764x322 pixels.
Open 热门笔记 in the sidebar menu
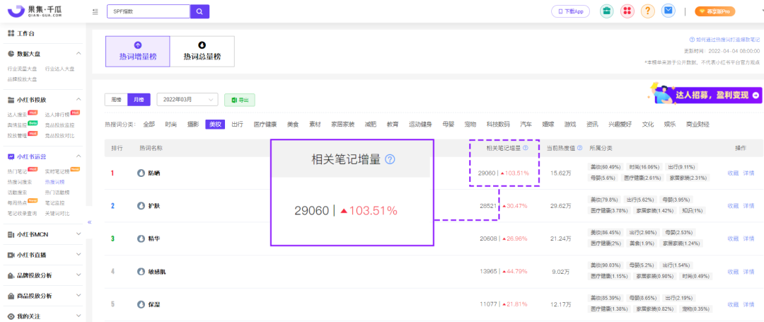point(16,171)
